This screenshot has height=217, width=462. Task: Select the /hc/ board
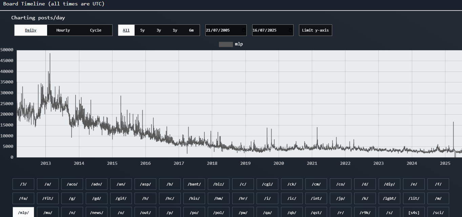[x=170, y=198]
